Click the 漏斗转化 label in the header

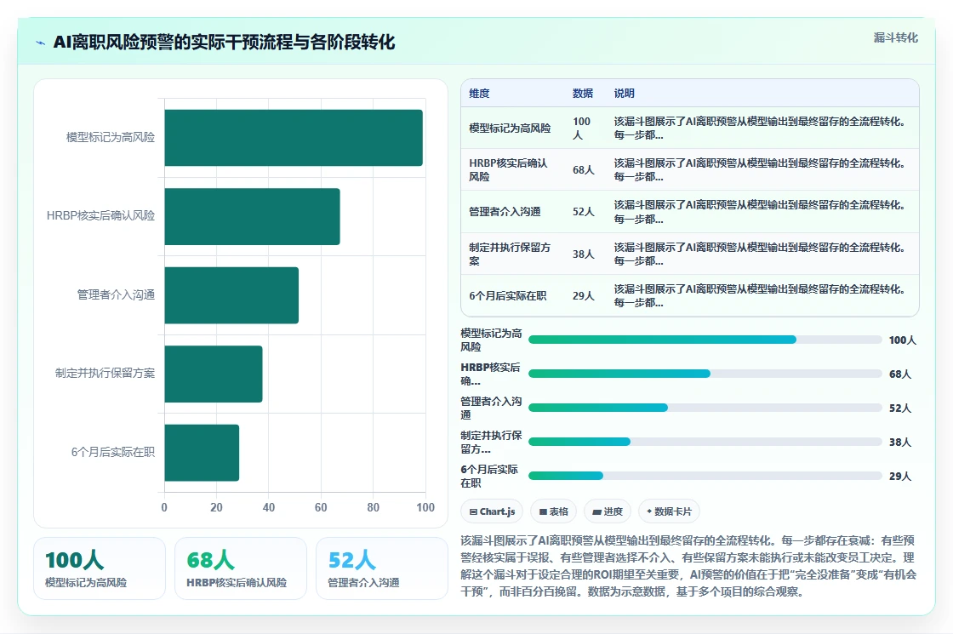895,37
